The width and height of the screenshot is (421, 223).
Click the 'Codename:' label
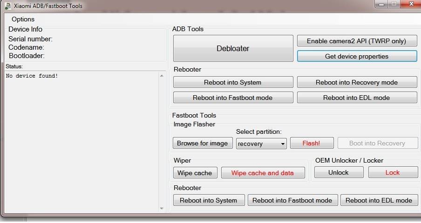pyautogui.click(x=26, y=47)
